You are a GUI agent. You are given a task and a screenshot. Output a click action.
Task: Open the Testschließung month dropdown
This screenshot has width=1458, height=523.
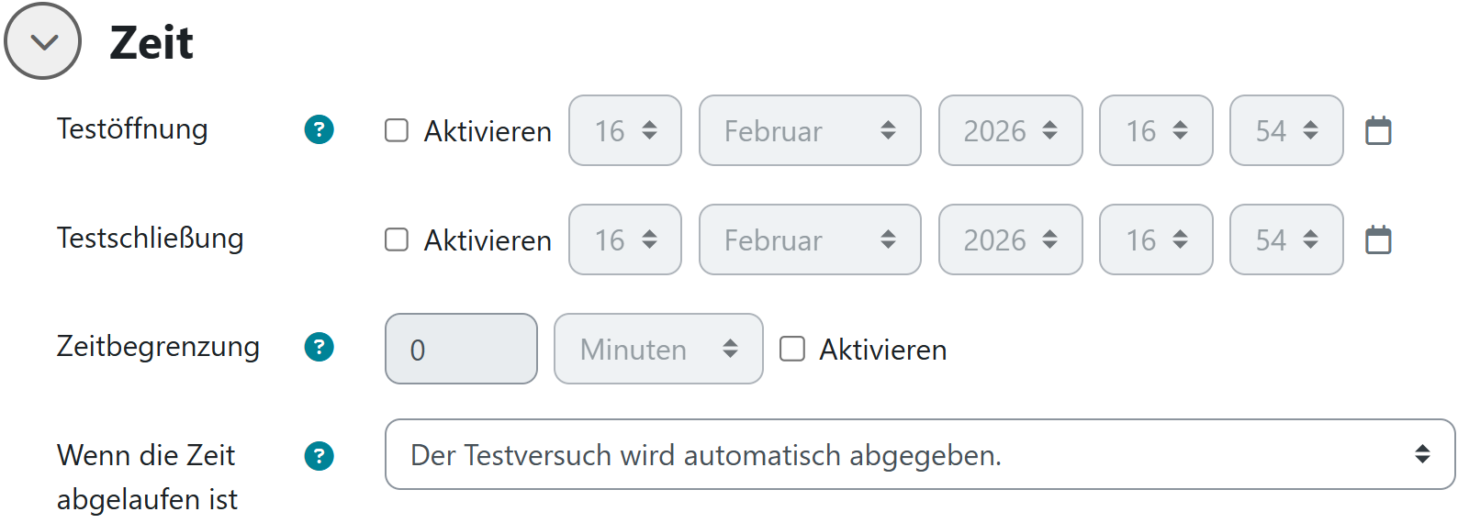click(809, 239)
